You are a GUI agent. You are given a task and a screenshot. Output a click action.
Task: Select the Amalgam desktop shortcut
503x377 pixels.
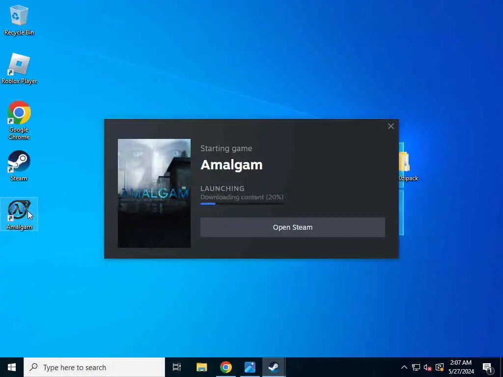point(19,214)
